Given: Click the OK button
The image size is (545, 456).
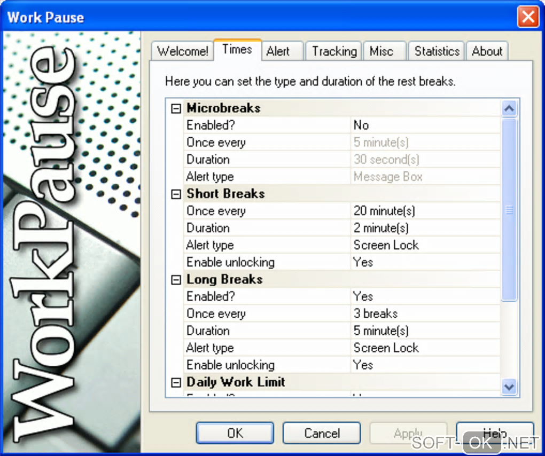Looking at the screenshot, I should point(235,433).
